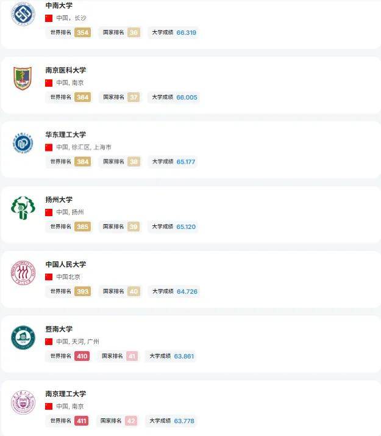Click the national rank 42 badge

pos(131,421)
